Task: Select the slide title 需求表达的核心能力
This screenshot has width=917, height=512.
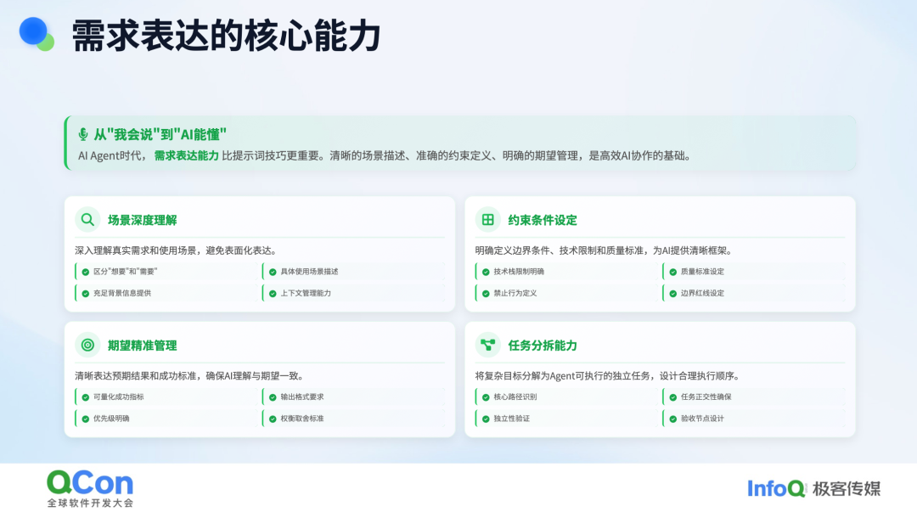Action: click(x=227, y=36)
